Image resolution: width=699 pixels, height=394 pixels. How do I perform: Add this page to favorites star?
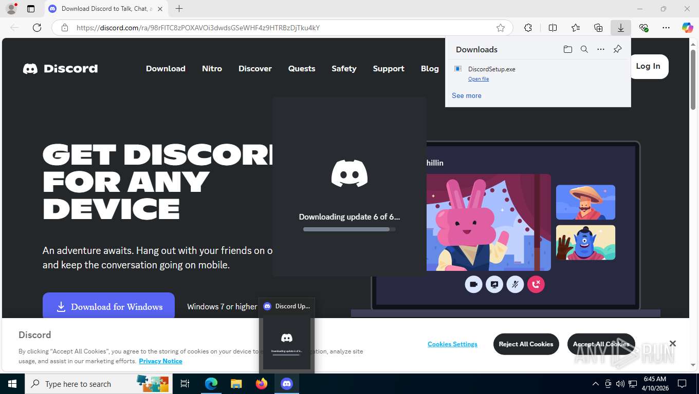tap(501, 28)
